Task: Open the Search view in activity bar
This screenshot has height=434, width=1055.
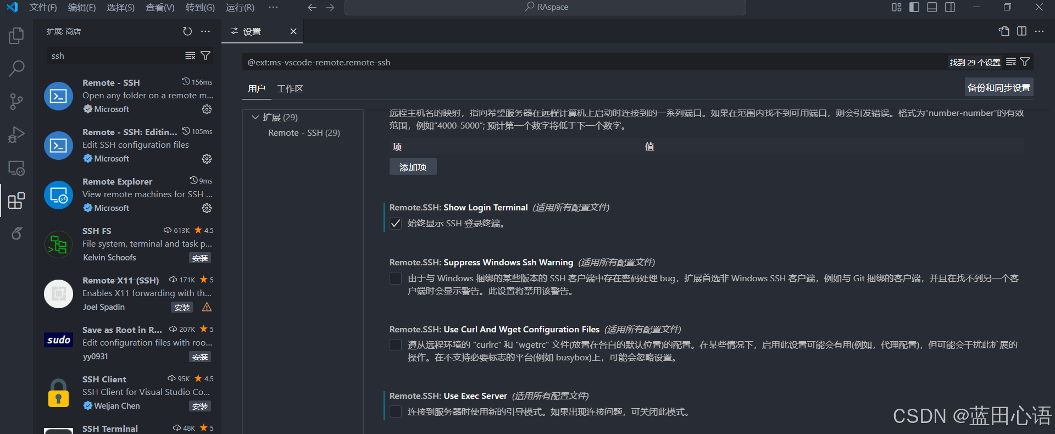Action: point(16,69)
